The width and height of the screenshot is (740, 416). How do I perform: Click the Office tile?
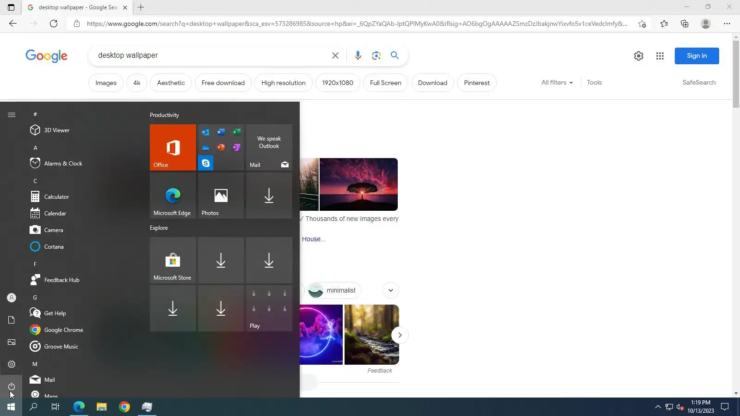pyautogui.click(x=173, y=147)
